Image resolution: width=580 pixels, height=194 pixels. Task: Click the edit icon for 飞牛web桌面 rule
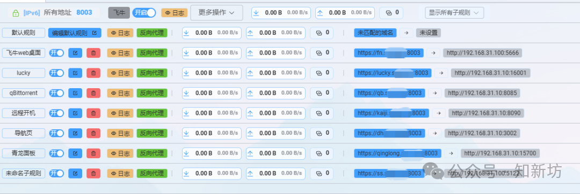tap(75, 53)
